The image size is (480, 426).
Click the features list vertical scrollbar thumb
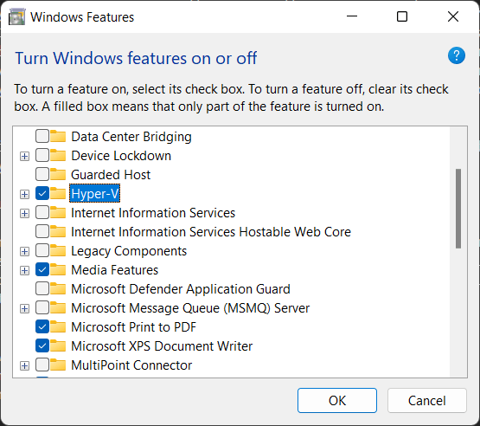458,209
